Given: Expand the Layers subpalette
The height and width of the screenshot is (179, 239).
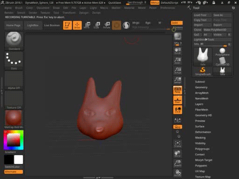Looking at the screenshot, I should click(x=199, y=104).
